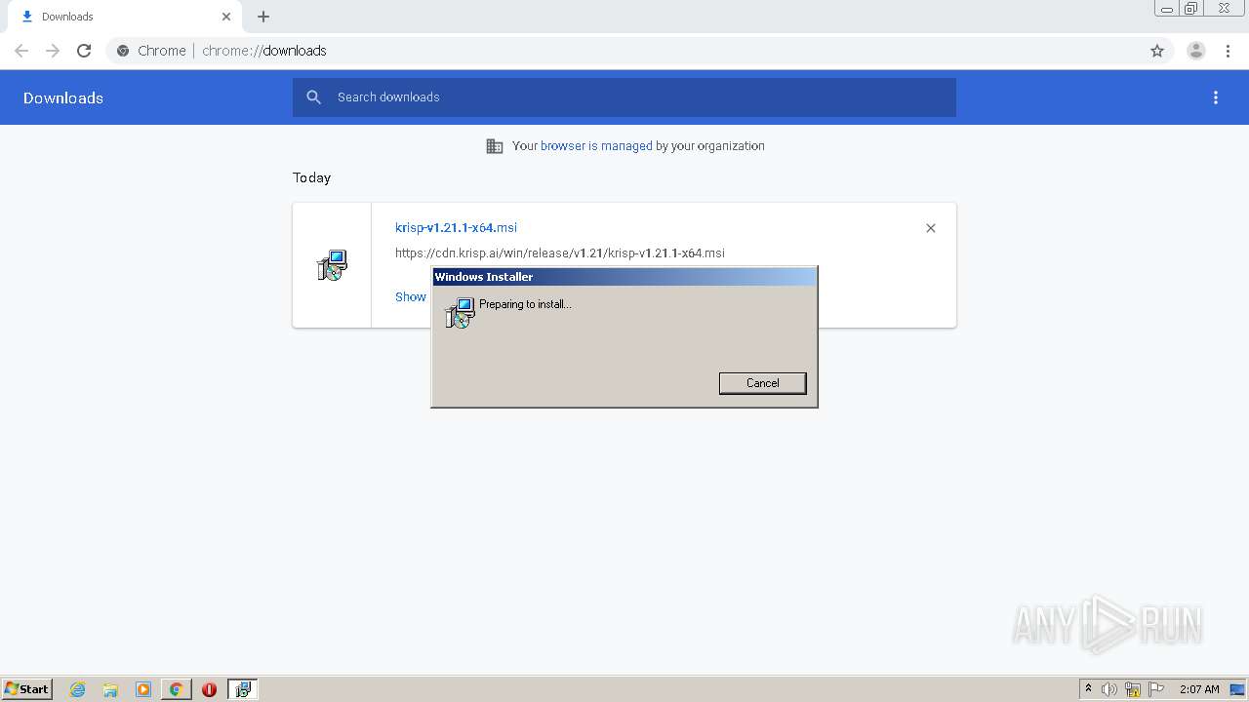Open the krisp-v1.21.1-x64.msi file link
This screenshot has width=1249, height=702.
456,227
